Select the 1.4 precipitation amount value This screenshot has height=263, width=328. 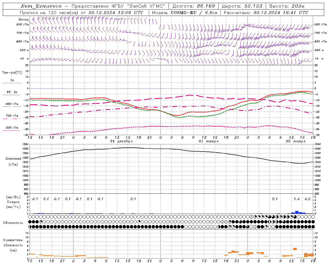(297, 199)
